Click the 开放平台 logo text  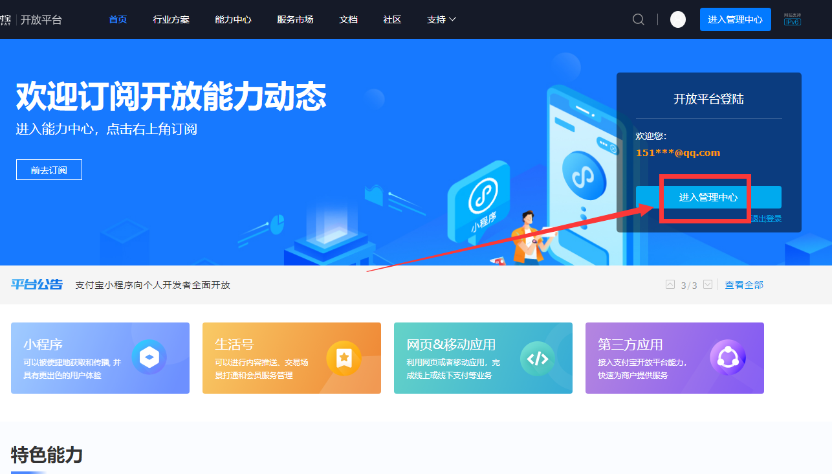point(41,19)
